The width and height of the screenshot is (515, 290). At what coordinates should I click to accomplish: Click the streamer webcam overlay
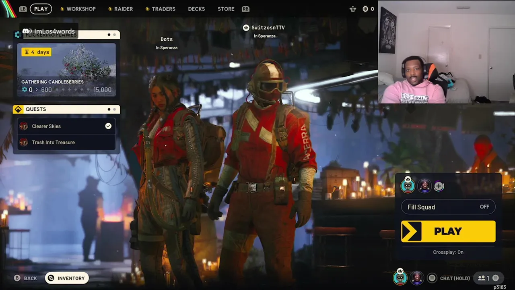click(447, 52)
